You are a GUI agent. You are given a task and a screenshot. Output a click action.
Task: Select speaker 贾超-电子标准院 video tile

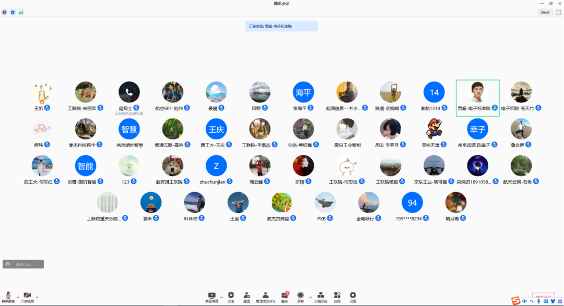pos(477,98)
